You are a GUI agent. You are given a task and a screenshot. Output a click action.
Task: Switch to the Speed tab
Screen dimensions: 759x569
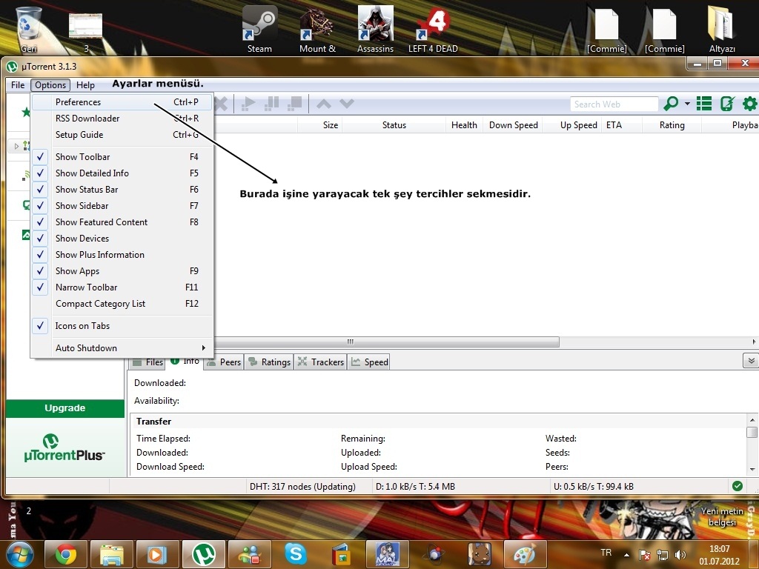pos(369,362)
